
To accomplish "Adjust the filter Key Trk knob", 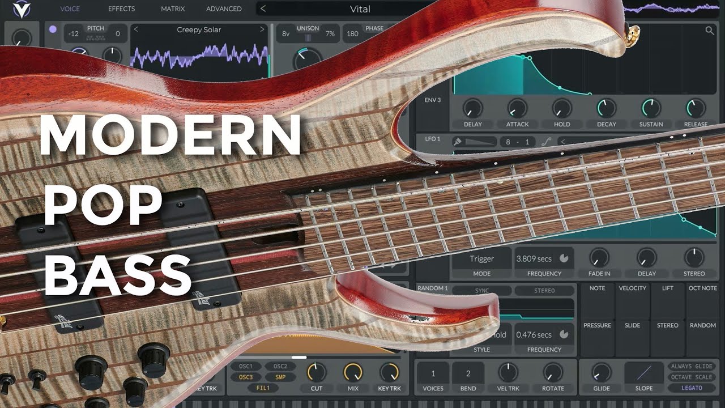I will coord(389,372).
